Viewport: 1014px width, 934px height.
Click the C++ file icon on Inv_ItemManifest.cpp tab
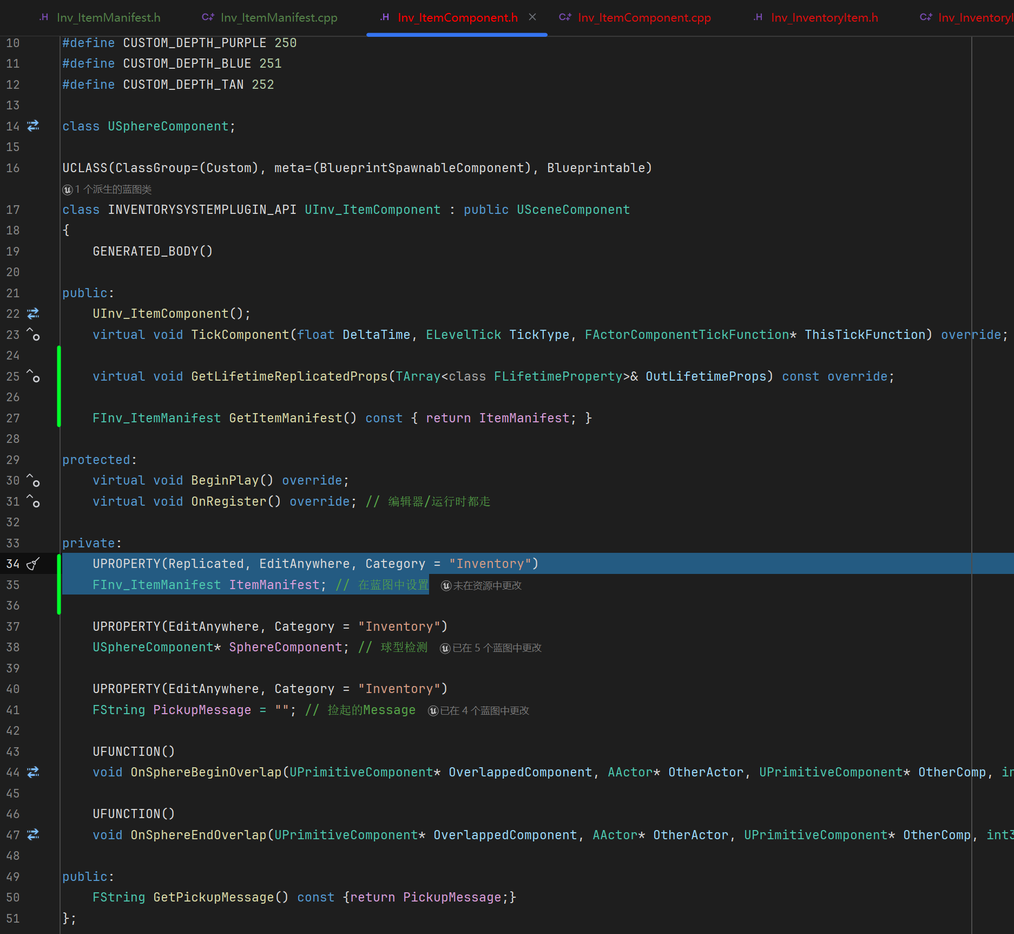coord(208,17)
